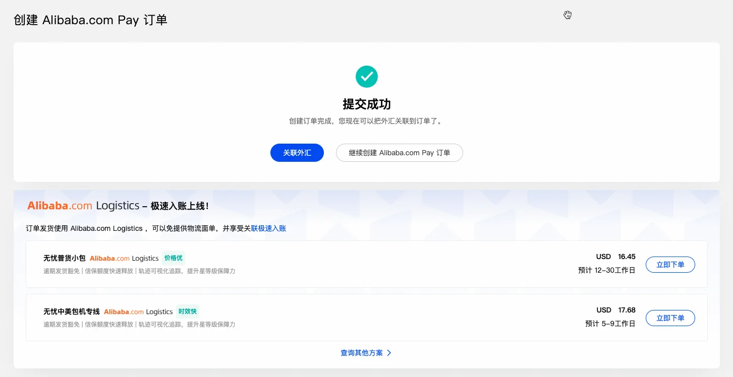Screen dimensions: 733x377
Task: Open 查询其他方案 link
Action: (x=362, y=353)
